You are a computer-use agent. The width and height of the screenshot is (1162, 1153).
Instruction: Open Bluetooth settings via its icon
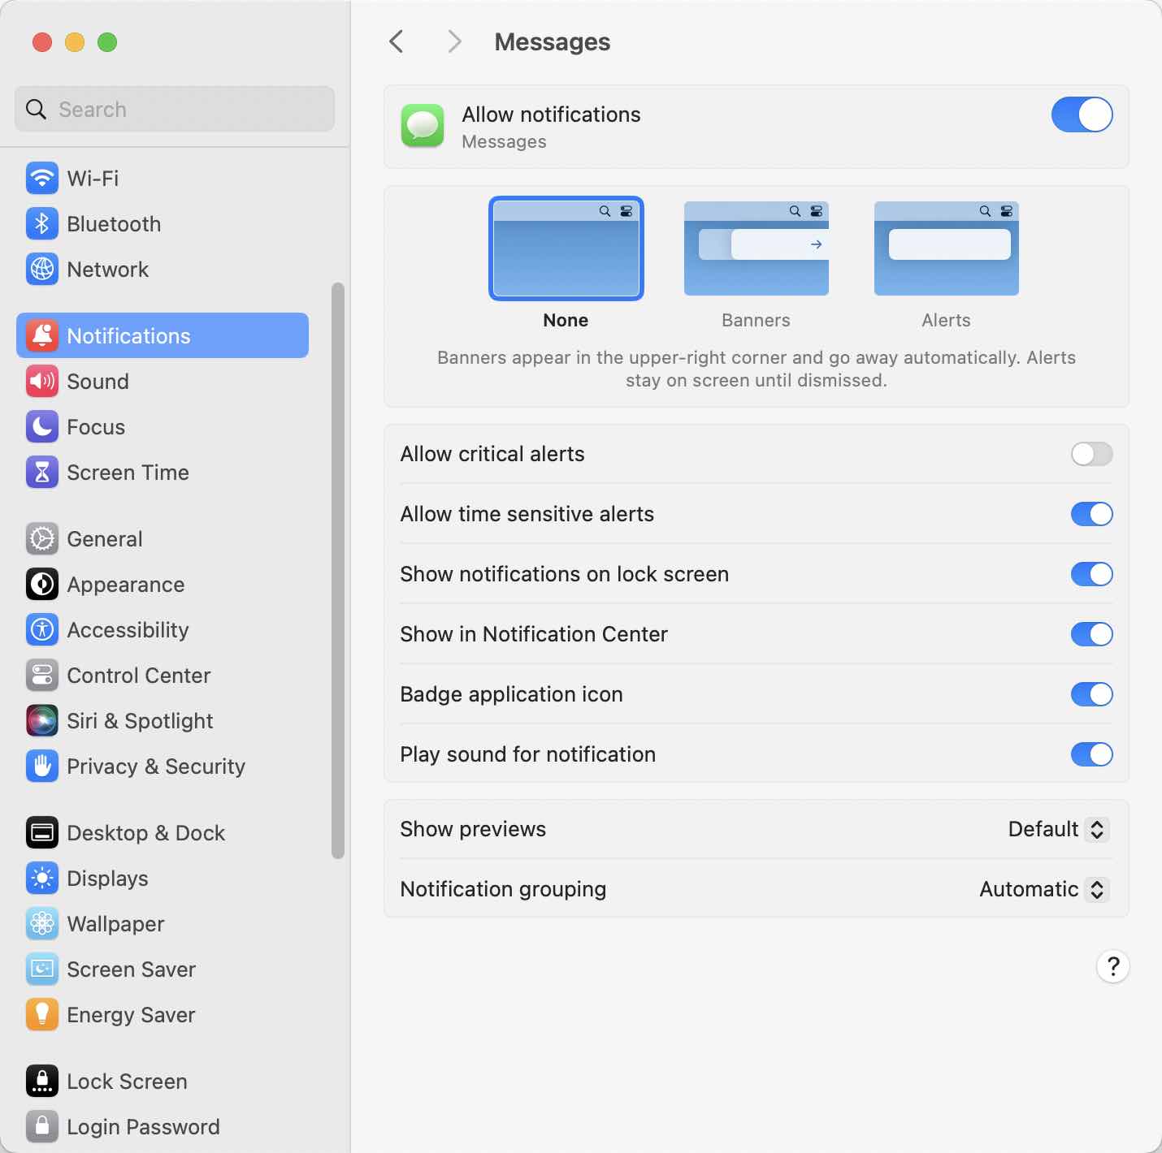(41, 224)
